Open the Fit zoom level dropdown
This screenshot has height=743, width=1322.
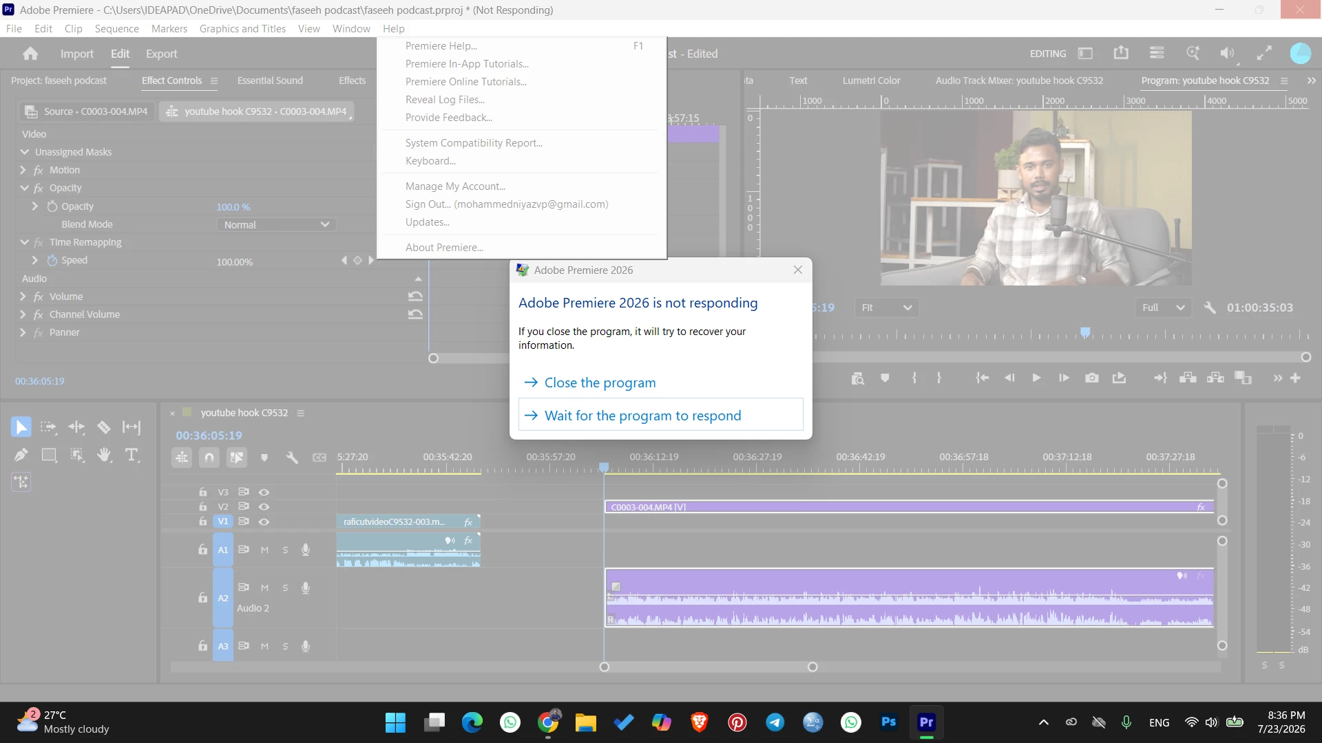coord(887,308)
